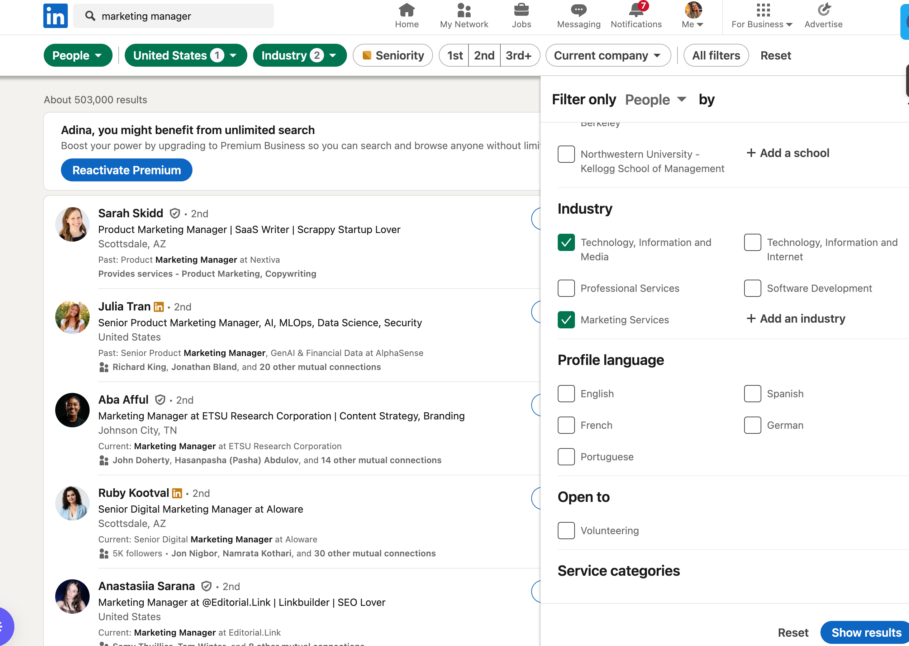Open the Home icon
This screenshot has width=909, height=646.
click(x=406, y=10)
